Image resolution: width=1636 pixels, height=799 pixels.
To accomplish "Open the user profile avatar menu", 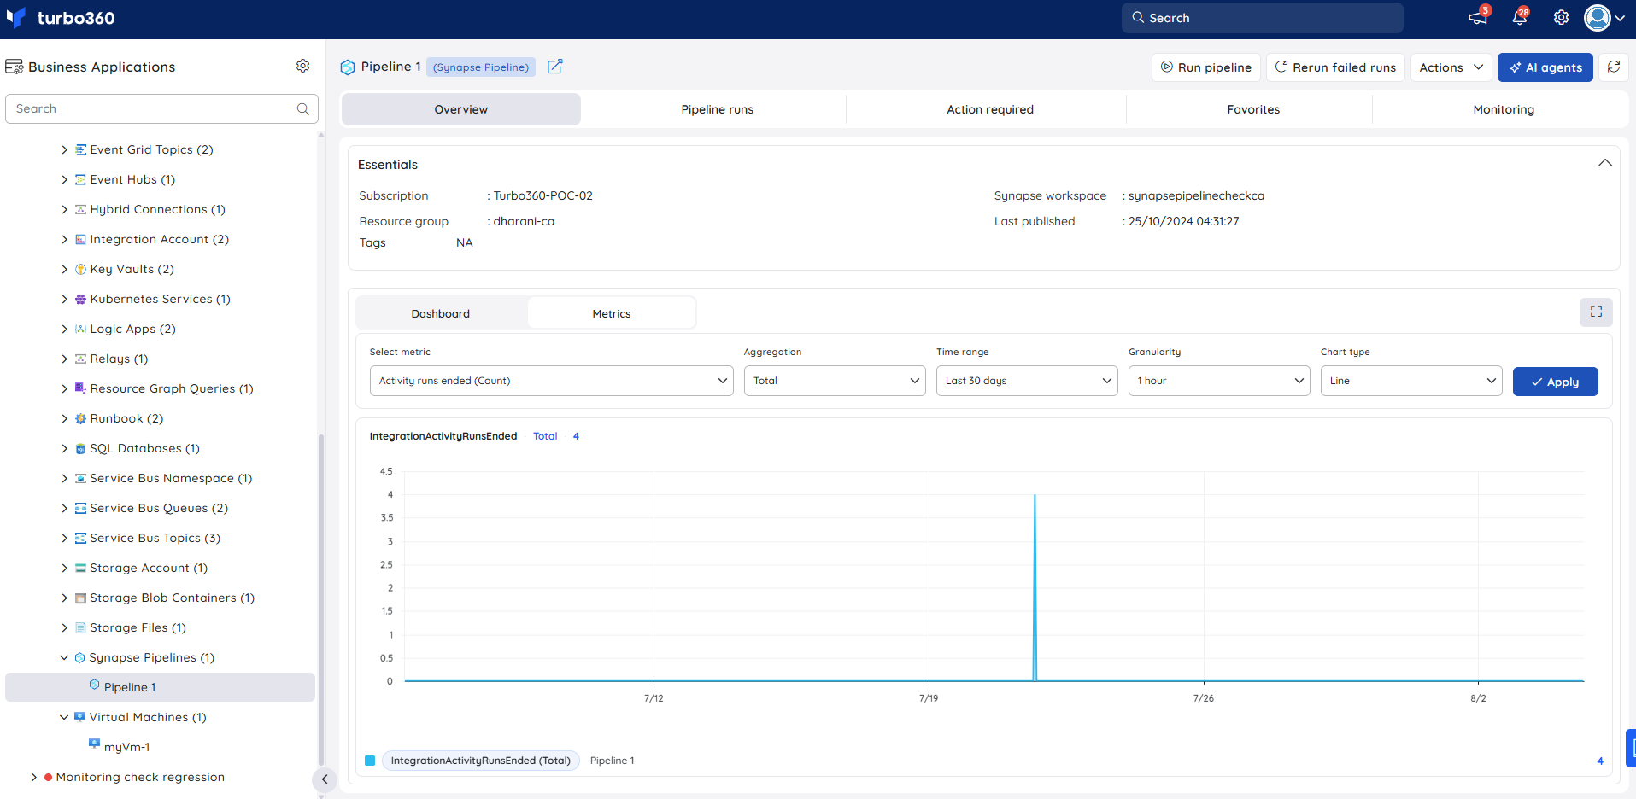I will (x=1604, y=18).
